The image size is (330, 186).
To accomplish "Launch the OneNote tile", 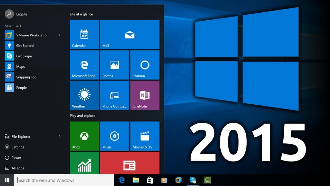I will [145, 95].
